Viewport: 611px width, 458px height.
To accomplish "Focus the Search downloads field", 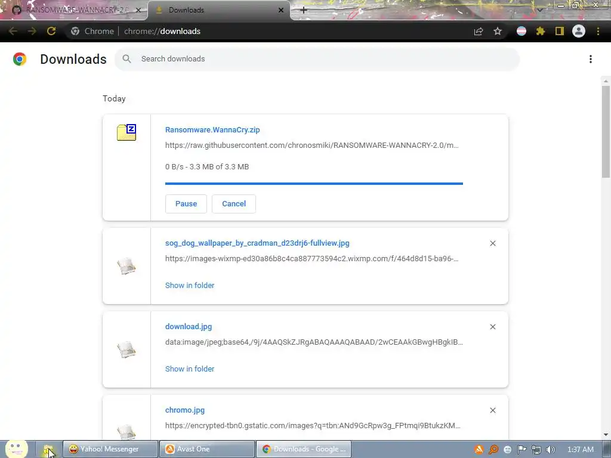I will coord(317,59).
